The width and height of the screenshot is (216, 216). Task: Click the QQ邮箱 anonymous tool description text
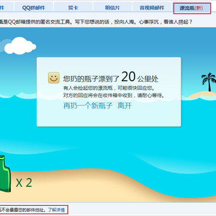click(96, 22)
